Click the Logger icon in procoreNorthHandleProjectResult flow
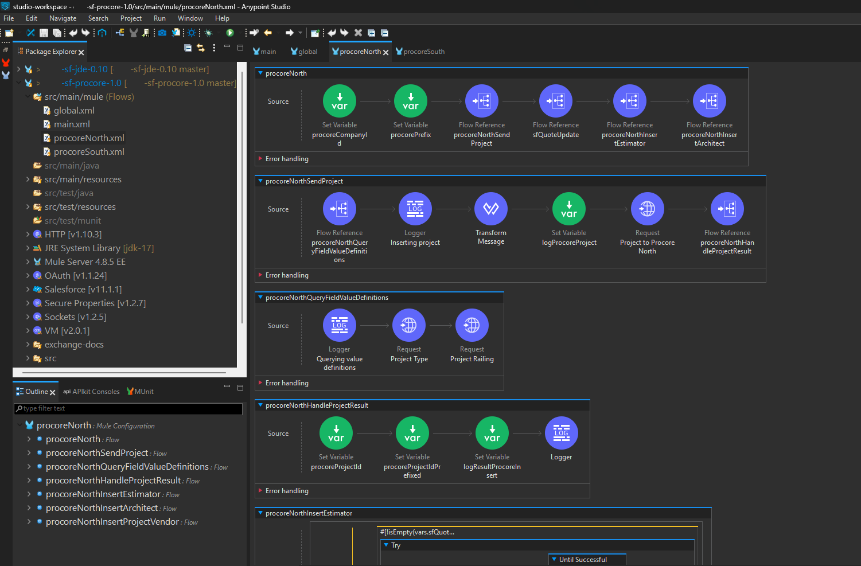The image size is (861, 566). point(561,433)
